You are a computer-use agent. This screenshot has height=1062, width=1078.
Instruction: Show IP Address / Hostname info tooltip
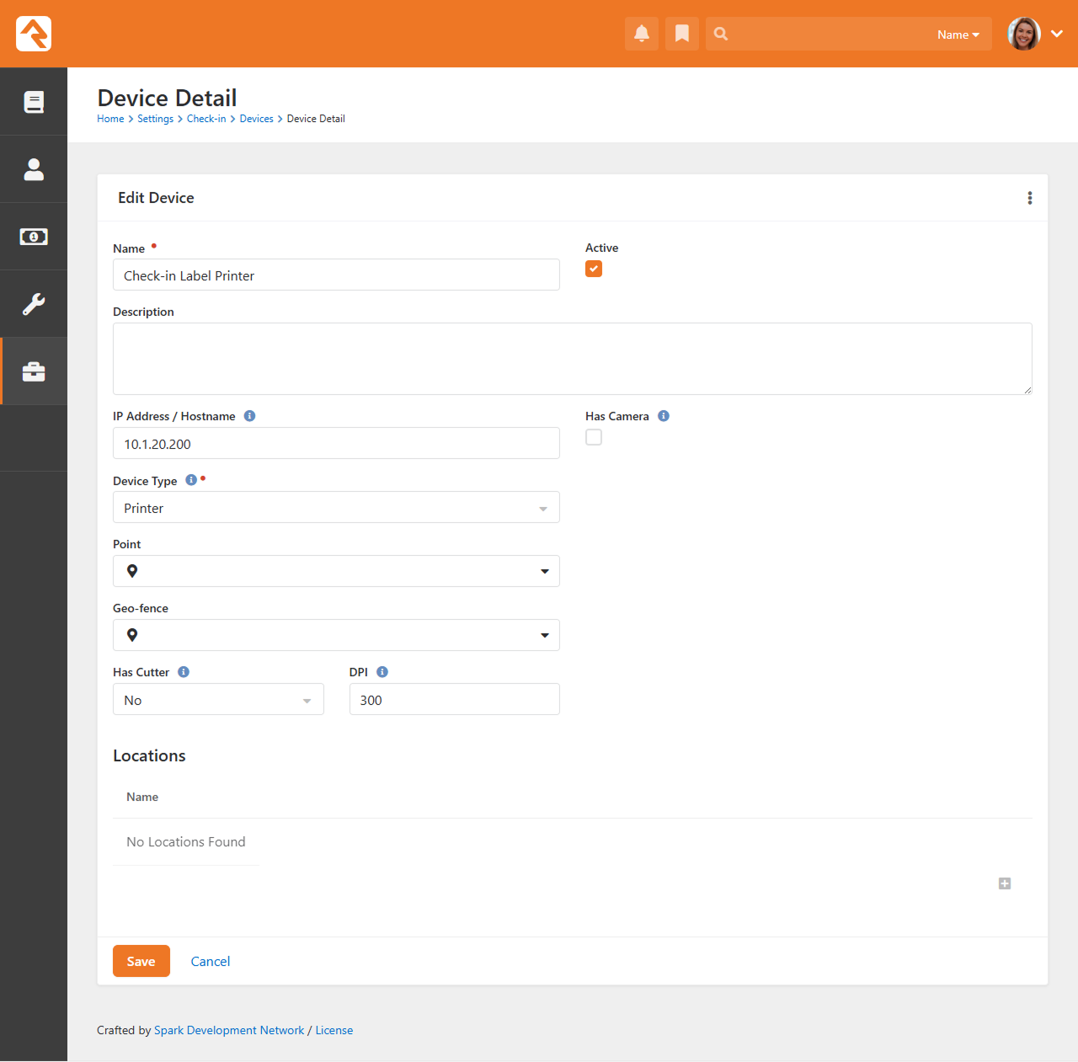pos(249,416)
